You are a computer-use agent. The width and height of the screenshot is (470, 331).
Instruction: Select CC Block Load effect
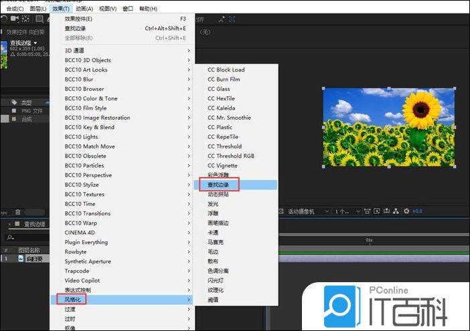tap(236, 70)
